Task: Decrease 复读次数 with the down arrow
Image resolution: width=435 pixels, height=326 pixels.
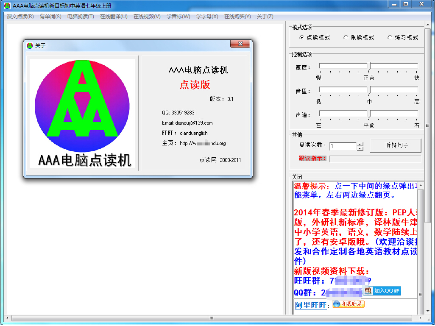Action: coord(360,148)
